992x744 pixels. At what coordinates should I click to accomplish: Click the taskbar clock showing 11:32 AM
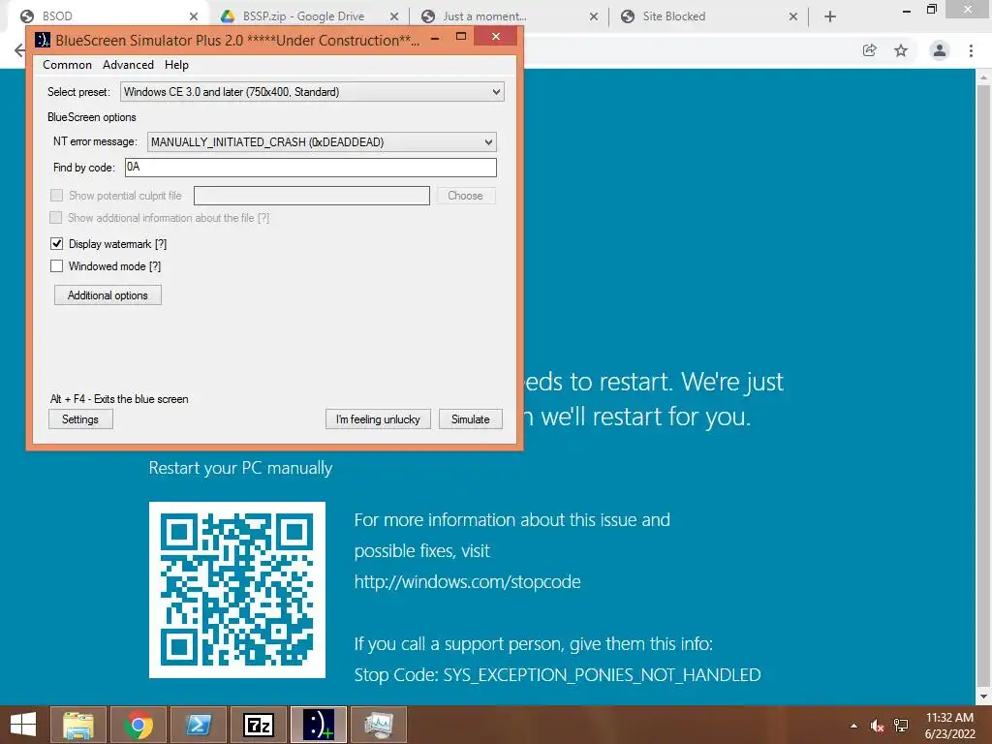(x=949, y=726)
